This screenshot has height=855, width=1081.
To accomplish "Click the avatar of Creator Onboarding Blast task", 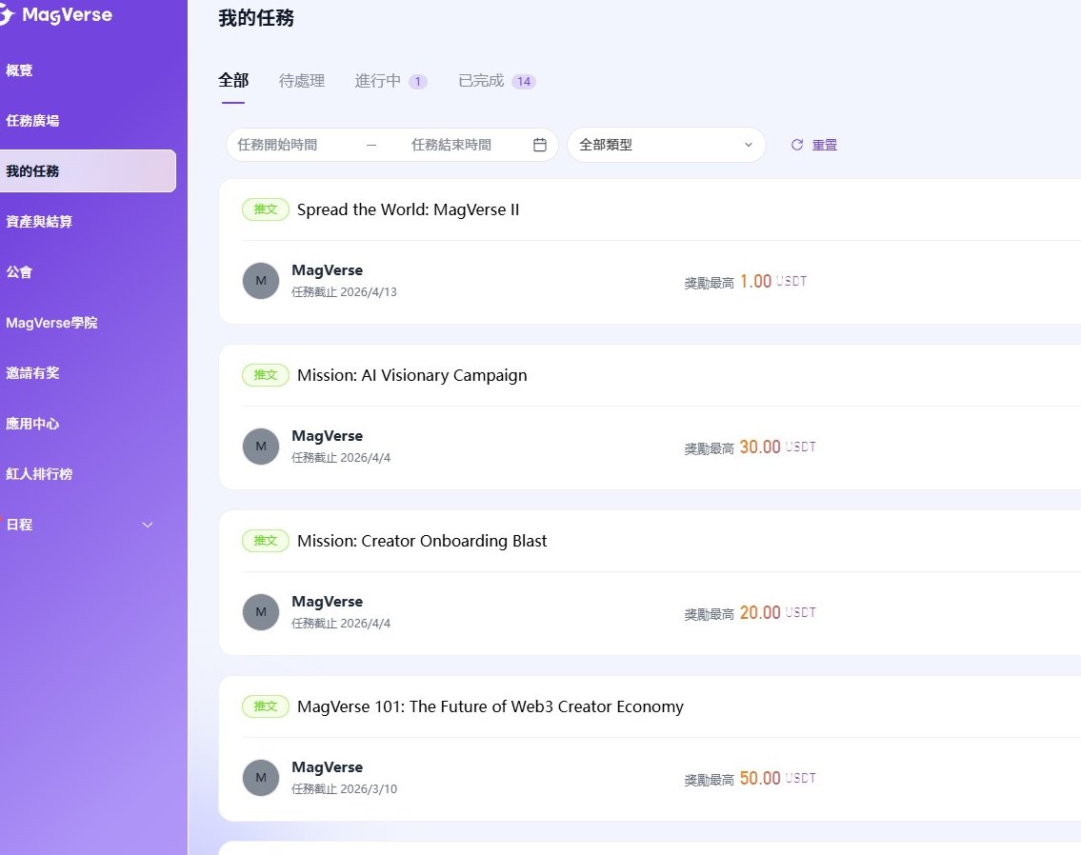I will click(261, 612).
